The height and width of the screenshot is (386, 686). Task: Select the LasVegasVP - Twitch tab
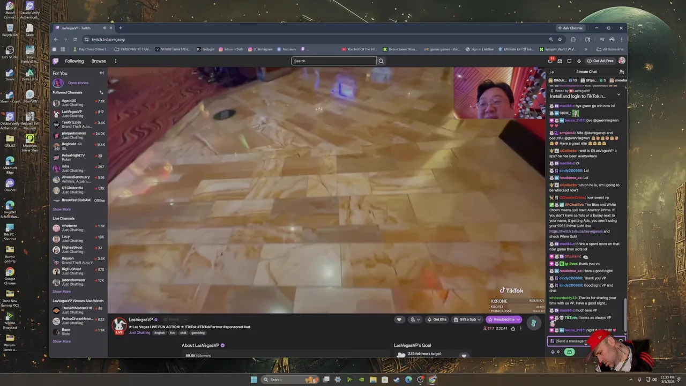(83, 28)
